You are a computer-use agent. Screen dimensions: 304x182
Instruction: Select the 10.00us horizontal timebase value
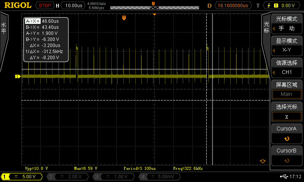(74, 5)
